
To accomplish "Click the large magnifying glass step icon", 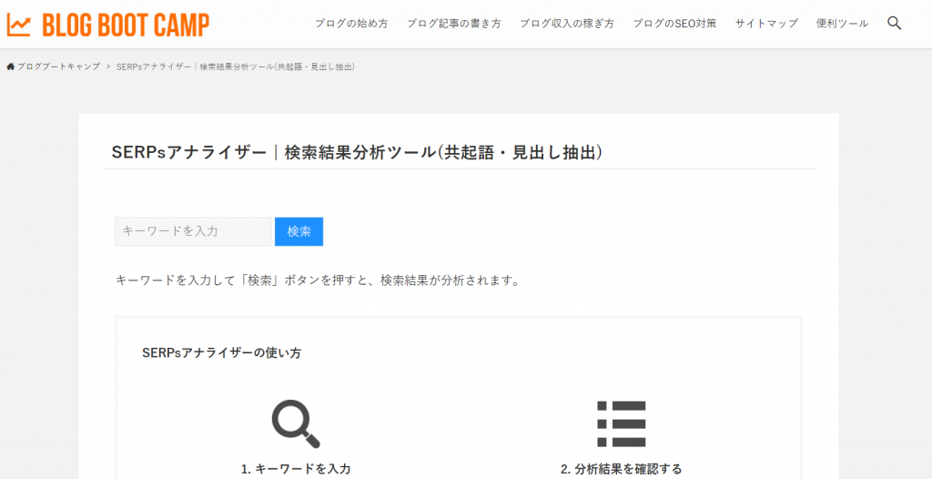I will coord(296,424).
